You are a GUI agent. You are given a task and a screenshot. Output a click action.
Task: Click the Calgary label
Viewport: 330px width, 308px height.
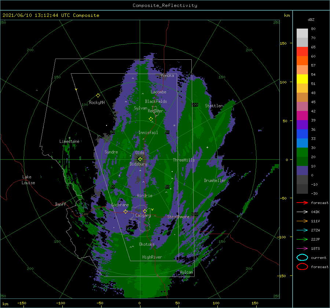(143, 215)
